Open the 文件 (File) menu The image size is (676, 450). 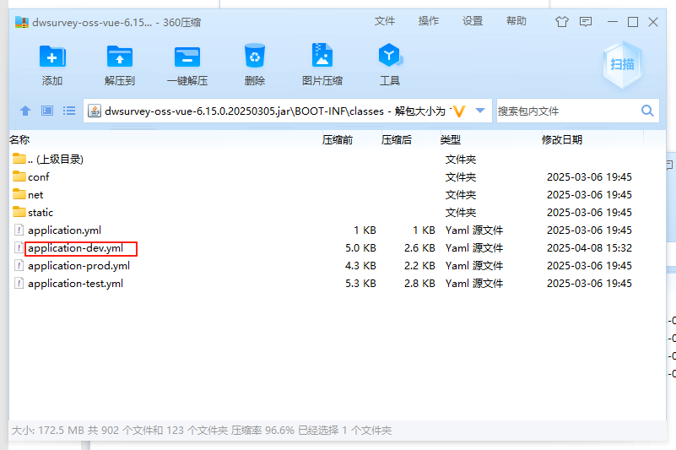click(385, 21)
